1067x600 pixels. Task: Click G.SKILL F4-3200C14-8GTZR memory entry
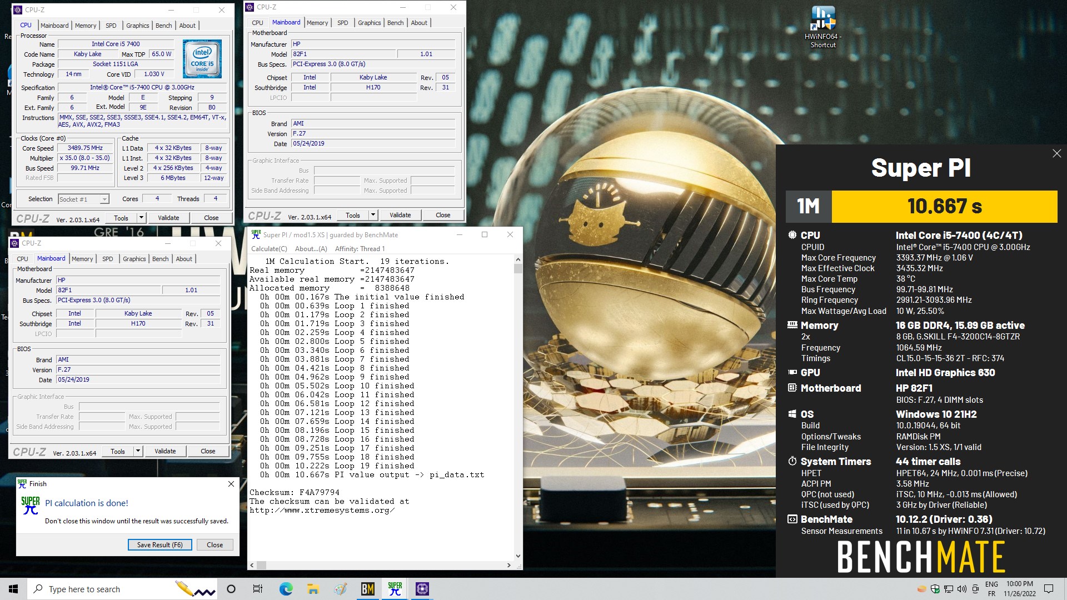coord(958,337)
